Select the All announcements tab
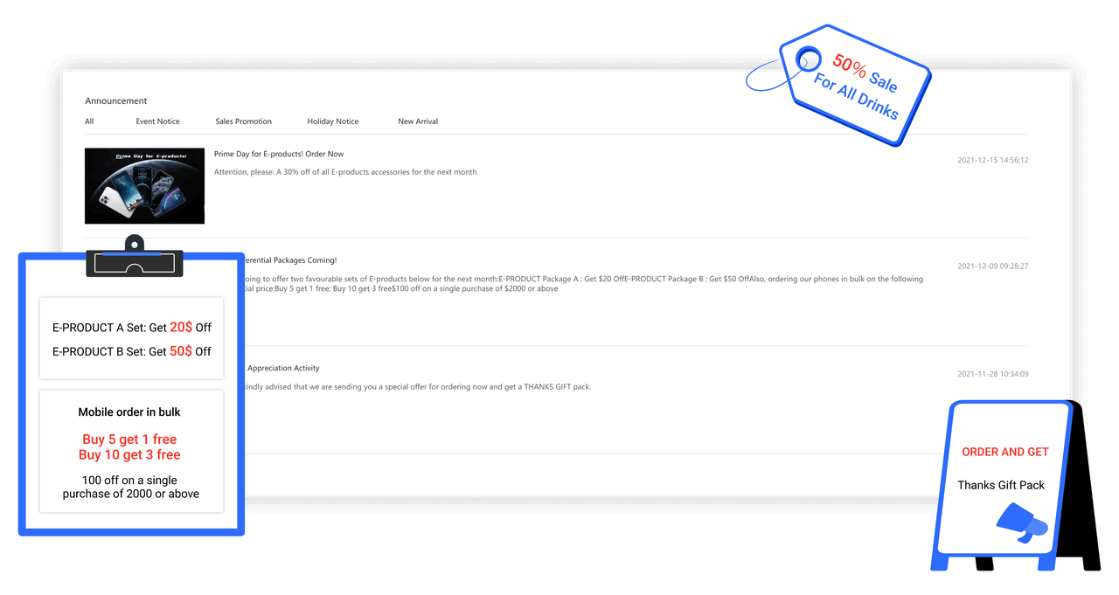The image size is (1119, 595). (x=89, y=121)
